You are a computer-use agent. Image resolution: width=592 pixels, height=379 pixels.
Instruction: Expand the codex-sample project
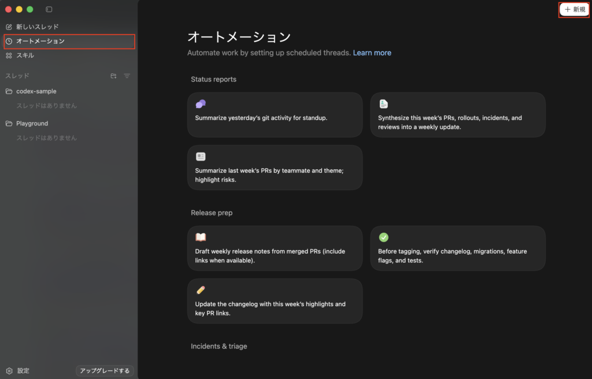36,91
